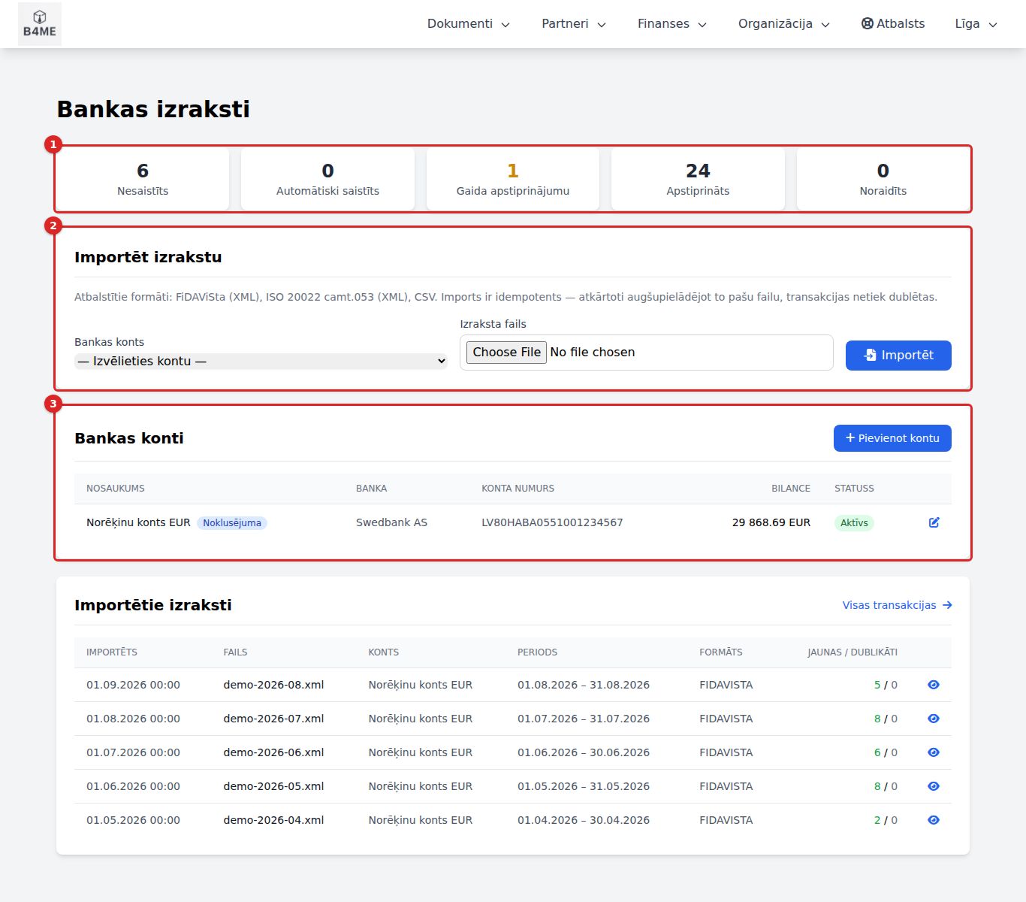Screen dimensions: 1026x902
Task: View the demo-2026-08.xml statement eye icon
Action: 934,685
